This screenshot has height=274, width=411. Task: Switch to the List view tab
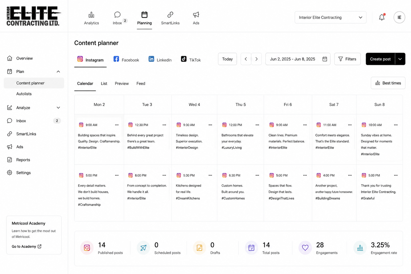click(x=104, y=83)
